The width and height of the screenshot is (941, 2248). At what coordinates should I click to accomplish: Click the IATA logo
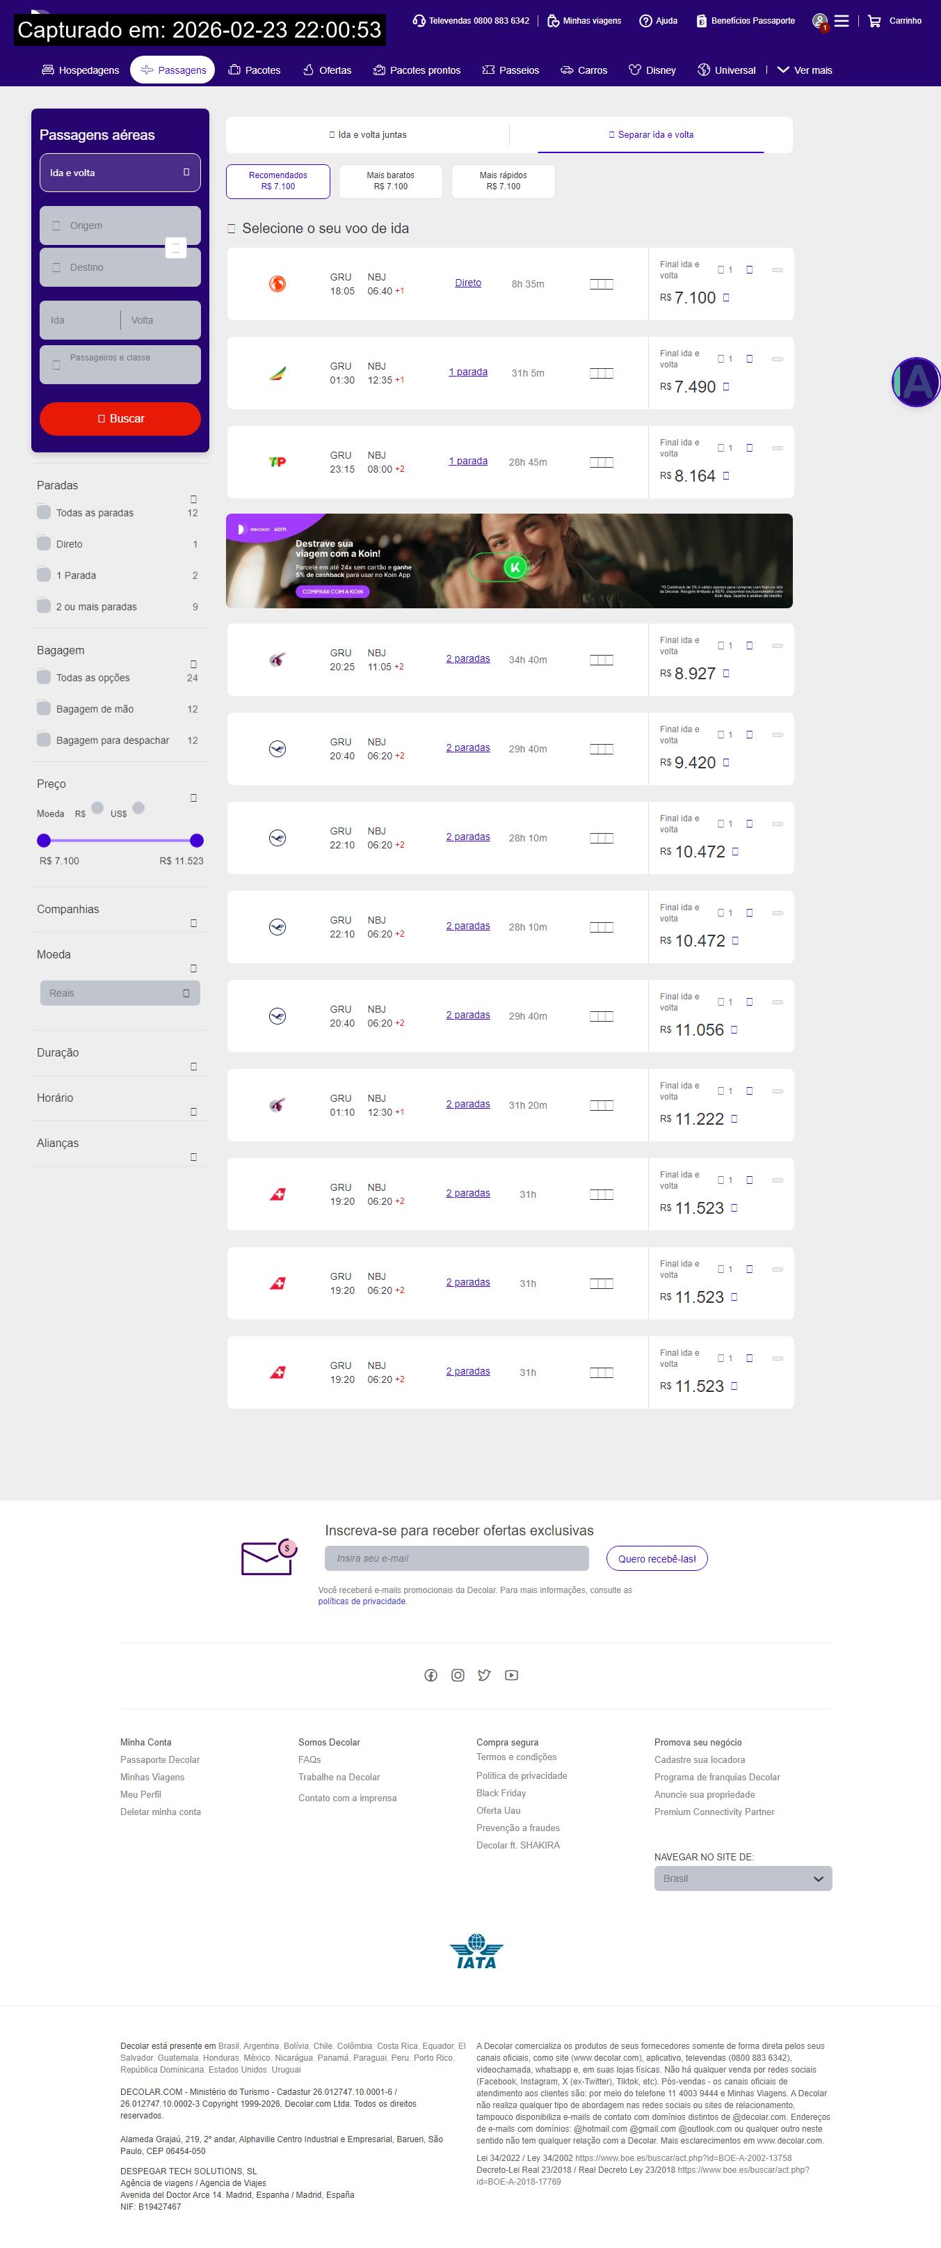tap(476, 1952)
